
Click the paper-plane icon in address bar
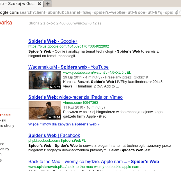(x=176, y=12)
